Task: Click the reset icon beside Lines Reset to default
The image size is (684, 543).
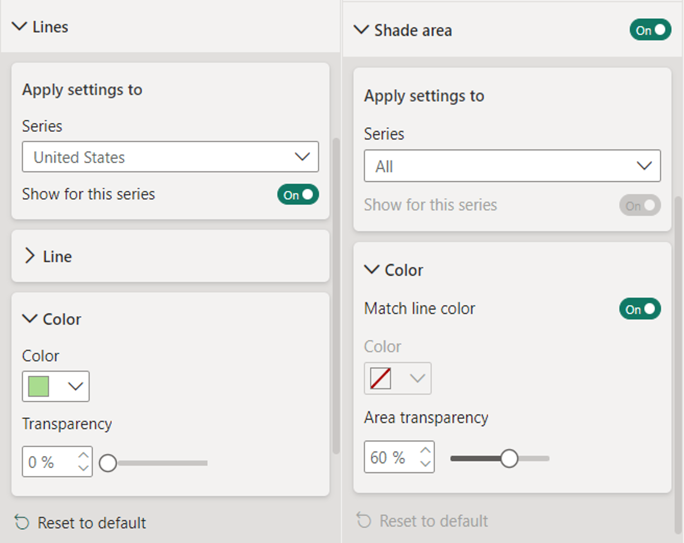Action: pyautogui.click(x=22, y=523)
